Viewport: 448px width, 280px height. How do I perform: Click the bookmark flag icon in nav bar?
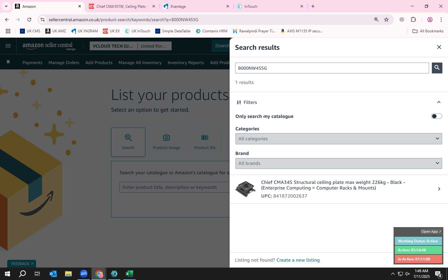click(x=8, y=62)
